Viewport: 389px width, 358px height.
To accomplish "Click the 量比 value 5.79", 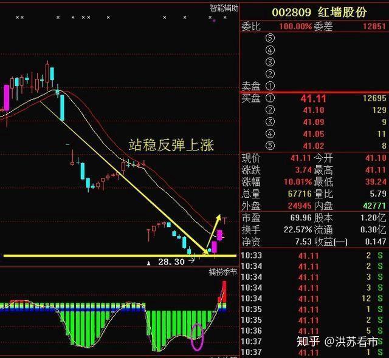I will click(x=378, y=194).
